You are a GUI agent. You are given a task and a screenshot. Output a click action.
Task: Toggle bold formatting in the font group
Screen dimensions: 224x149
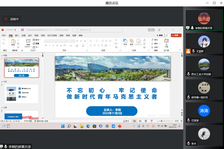coord(46,45)
